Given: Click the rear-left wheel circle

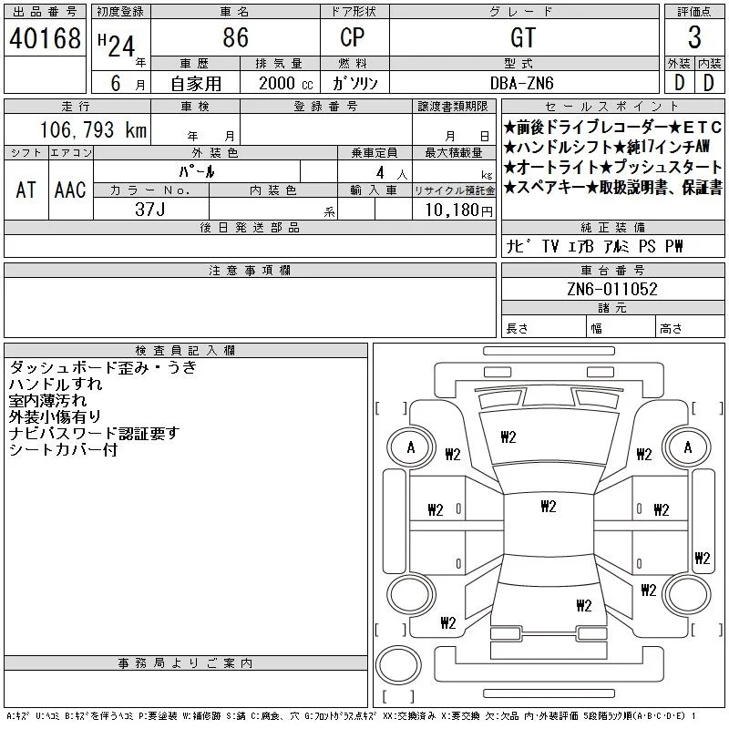Looking at the screenshot, I should pyautogui.click(x=411, y=594).
